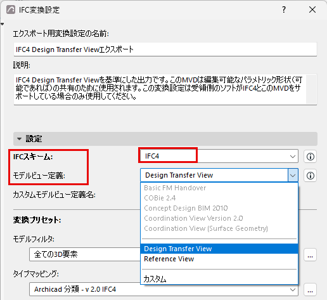Click the モデルフィルタ label
Viewport: 327px width, 300px height.
[34, 239]
